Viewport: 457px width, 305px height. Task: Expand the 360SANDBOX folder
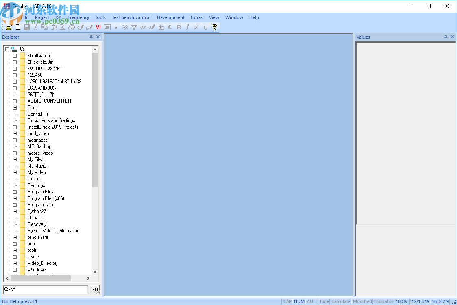[x=15, y=88]
